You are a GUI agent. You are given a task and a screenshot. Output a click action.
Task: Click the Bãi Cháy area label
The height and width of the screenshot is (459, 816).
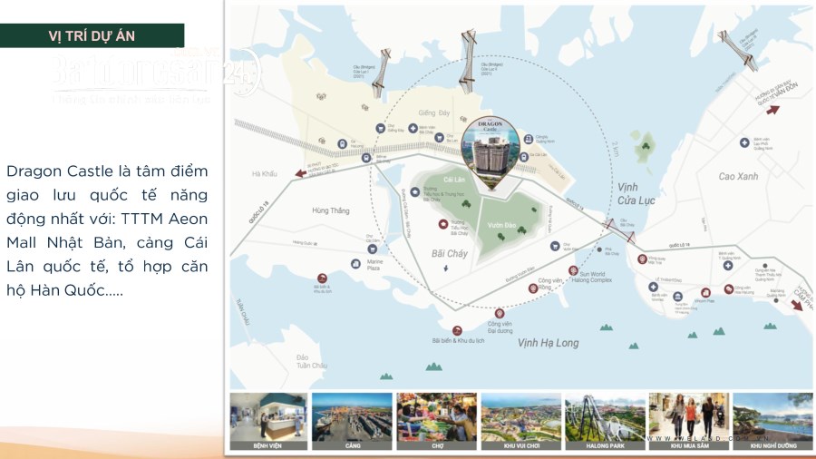449,253
